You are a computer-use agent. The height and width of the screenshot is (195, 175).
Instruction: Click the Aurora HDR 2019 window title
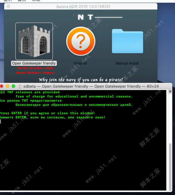click(x=83, y=7)
